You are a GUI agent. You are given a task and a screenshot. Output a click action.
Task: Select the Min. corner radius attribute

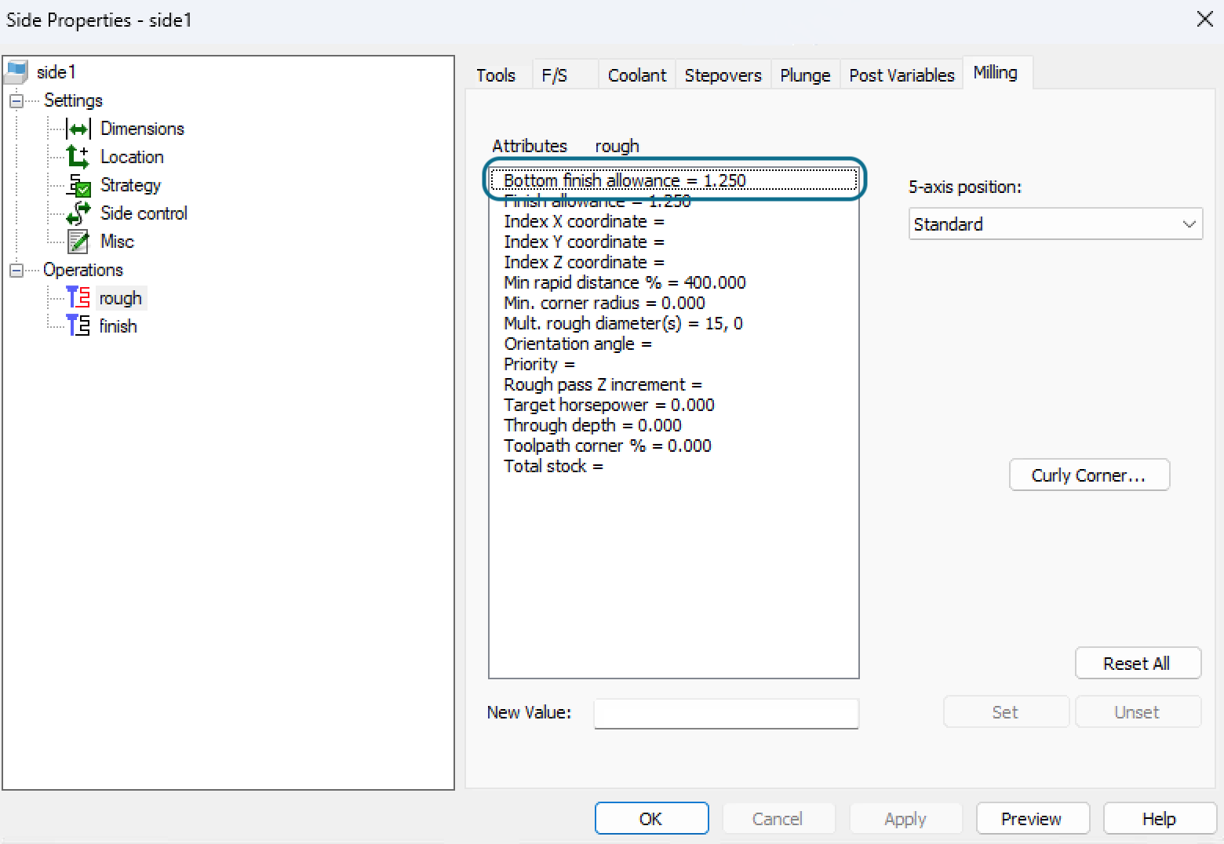[604, 303]
